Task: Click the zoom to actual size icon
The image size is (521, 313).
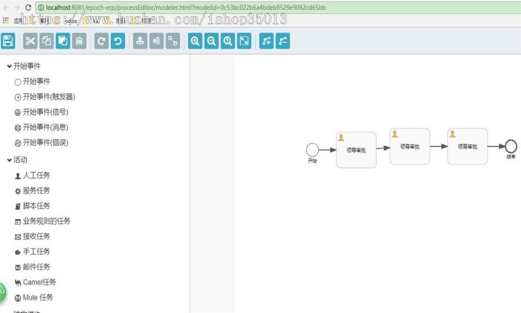Action: [x=228, y=41]
